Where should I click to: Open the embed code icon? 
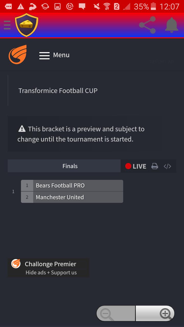167,166
